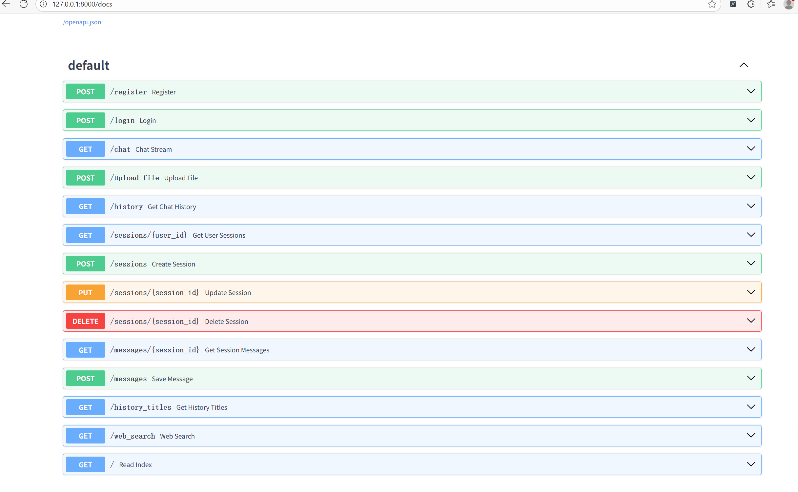Screen dimensions: 798x492
Task: Click the user profile avatar icon
Action: (788, 4)
